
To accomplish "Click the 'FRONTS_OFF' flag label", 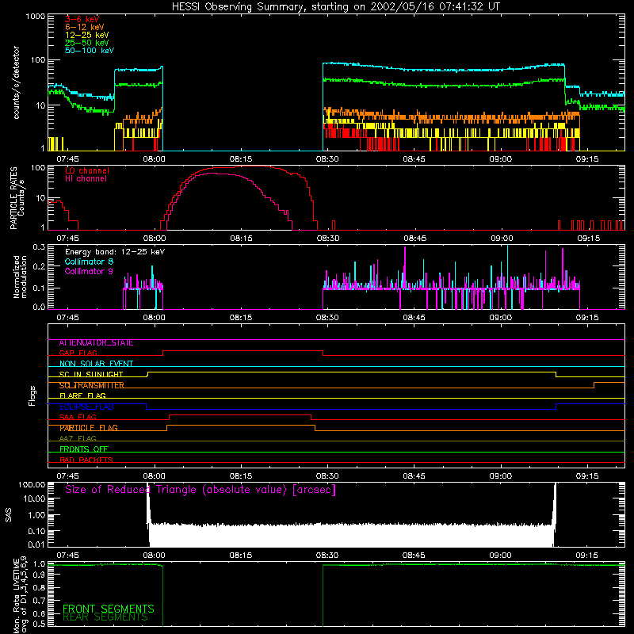I will pos(84,449).
